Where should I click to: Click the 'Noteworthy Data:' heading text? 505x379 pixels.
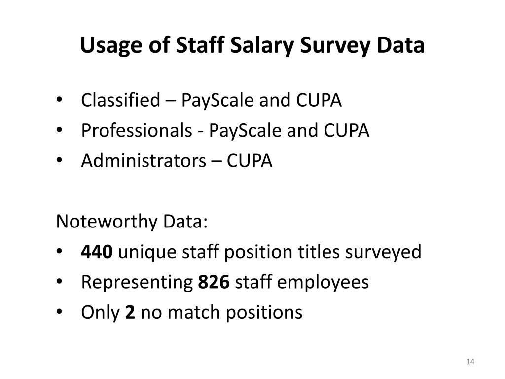click(132, 222)
